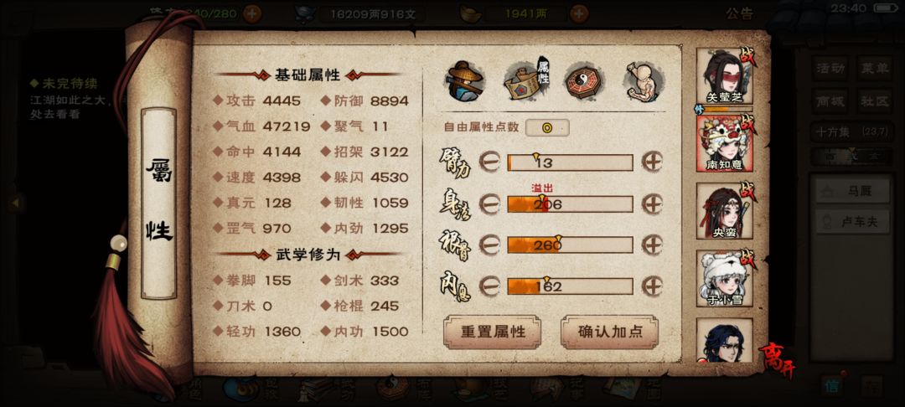Pick the white bear hood character portrait
Screen dimensions: 905x407
[726, 278]
